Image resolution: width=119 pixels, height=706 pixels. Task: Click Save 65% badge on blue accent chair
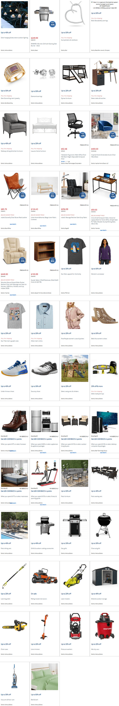(113, 135)
